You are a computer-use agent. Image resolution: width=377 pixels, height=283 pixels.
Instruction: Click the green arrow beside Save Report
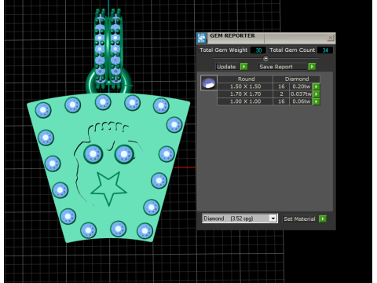click(312, 67)
